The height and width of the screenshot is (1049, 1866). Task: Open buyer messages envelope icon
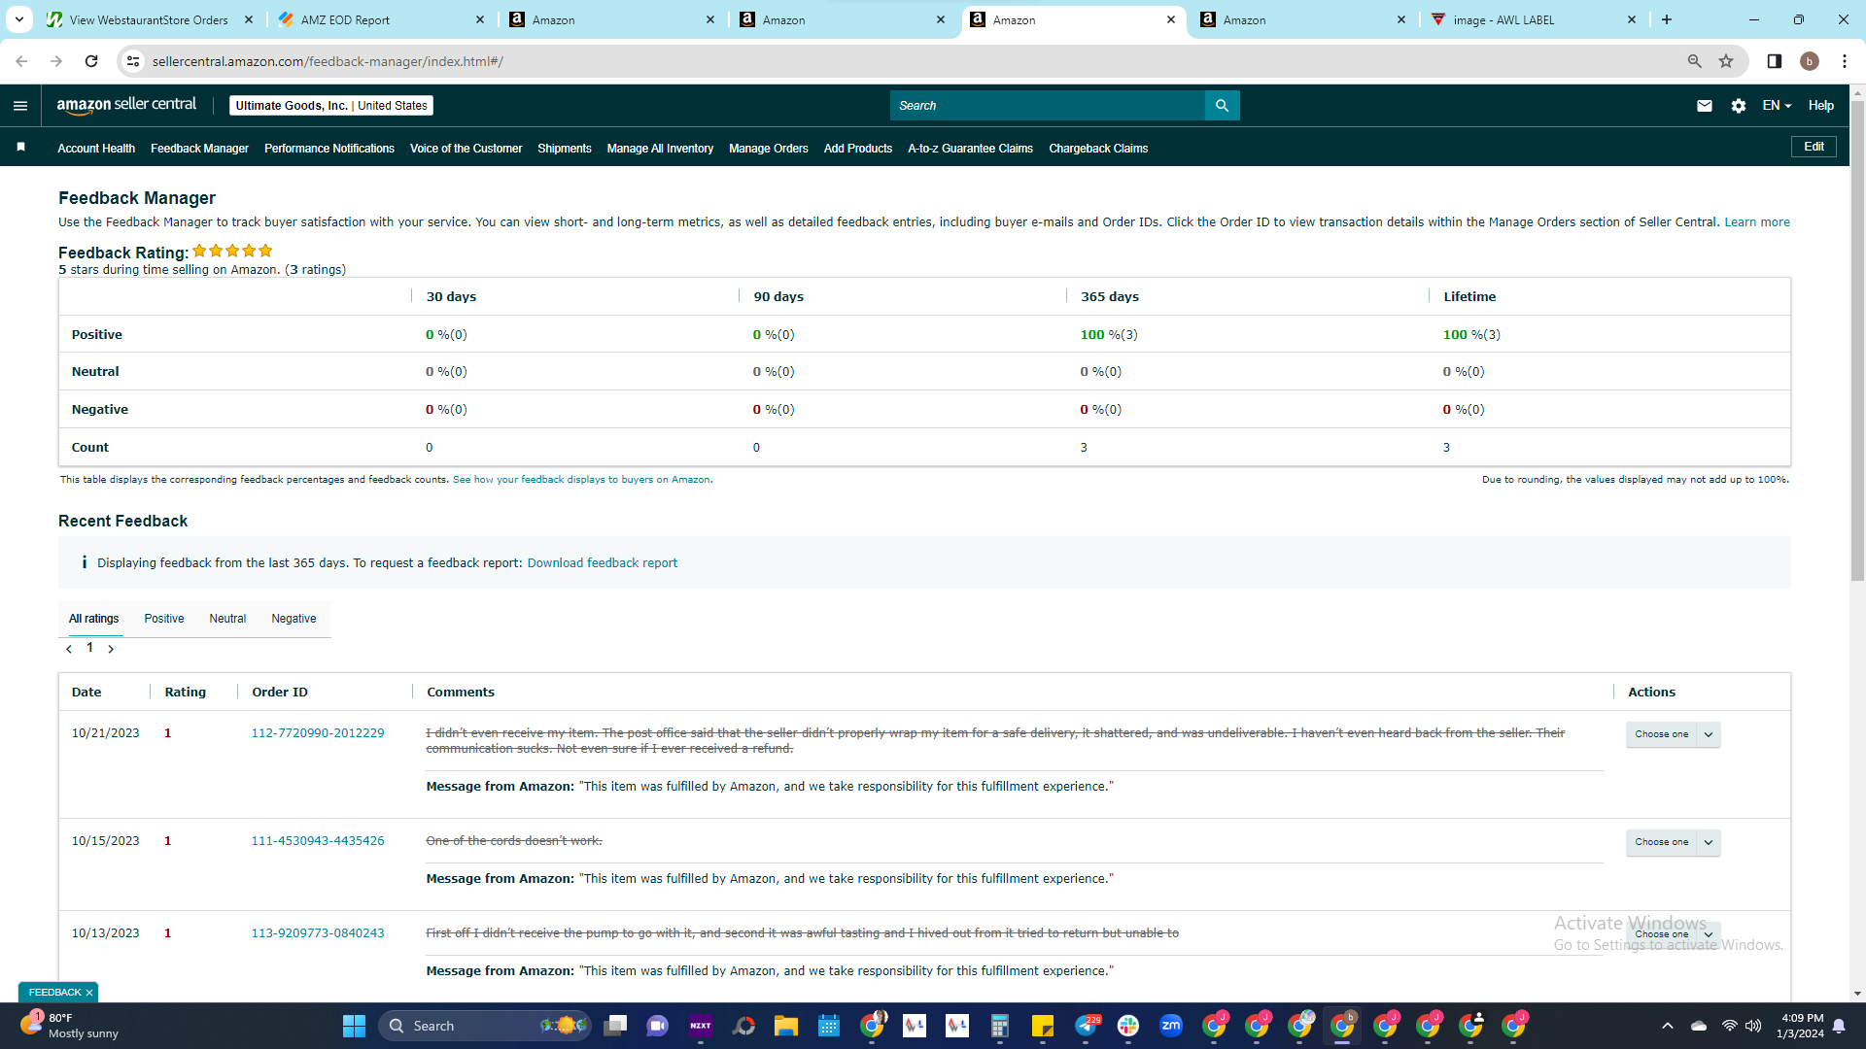tap(1705, 106)
